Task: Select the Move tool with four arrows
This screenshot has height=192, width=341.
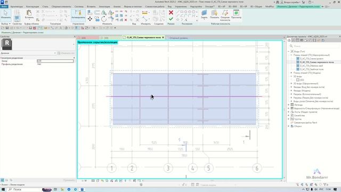Action: tap(90, 19)
